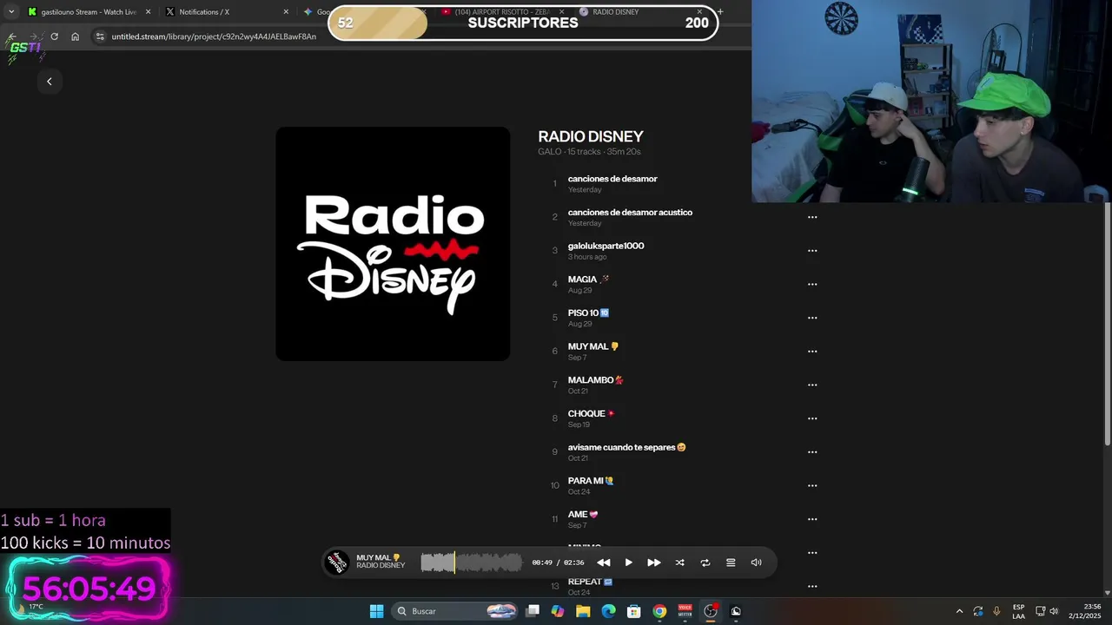
Task: Mute the player volume speaker icon
Action: click(x=756, y=562)
